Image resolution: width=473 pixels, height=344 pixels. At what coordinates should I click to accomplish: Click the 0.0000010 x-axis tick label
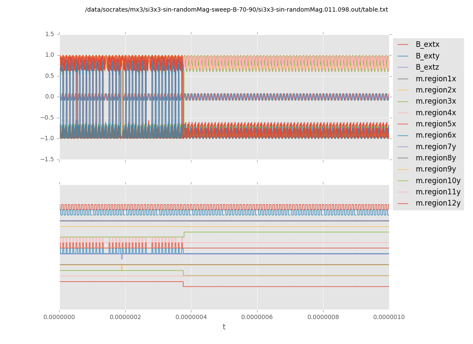click(x=389, y=317)
